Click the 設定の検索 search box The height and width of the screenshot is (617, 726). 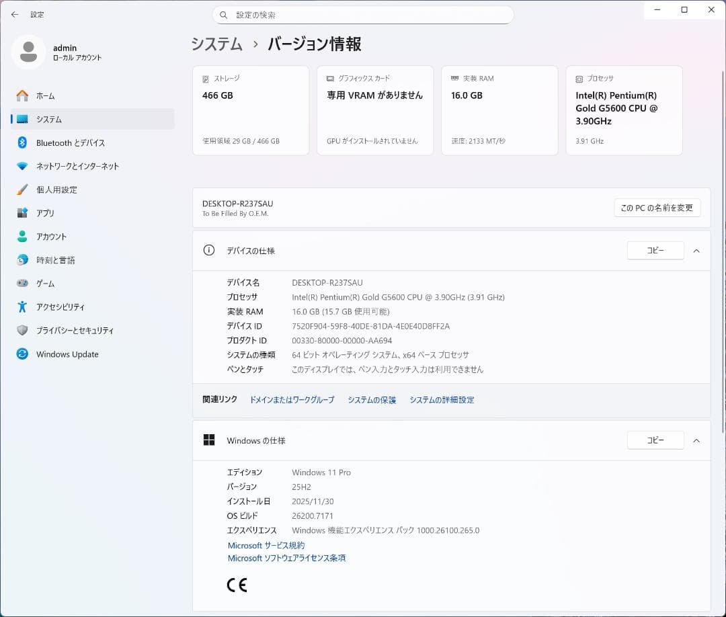363,14
